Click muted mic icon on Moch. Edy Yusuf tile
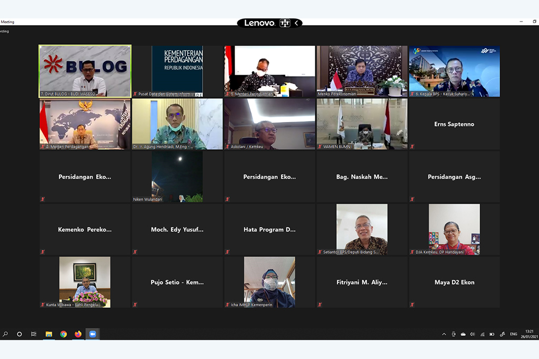This screenshot has height=359, width=539. [135, 252]
